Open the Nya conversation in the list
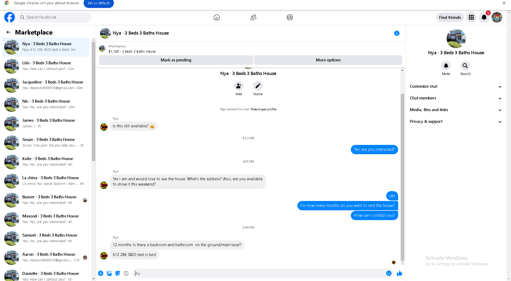Screen dimensions: 511x281 (x=46, y=47)
